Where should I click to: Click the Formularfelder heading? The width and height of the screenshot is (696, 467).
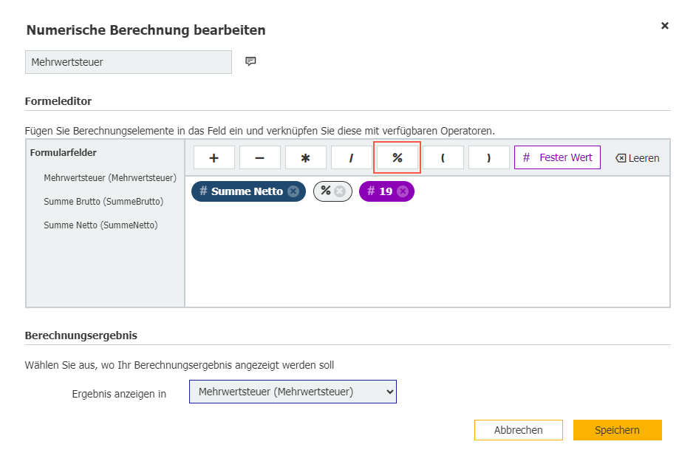tap(63, 153)
